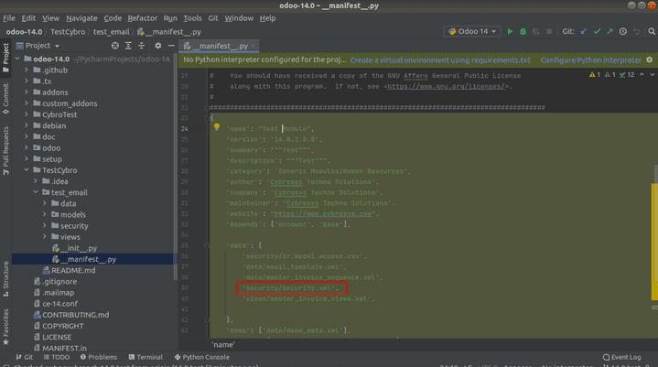Open Project panel settings gear
The height and width of the screenshot is (367, 658).
158,45
